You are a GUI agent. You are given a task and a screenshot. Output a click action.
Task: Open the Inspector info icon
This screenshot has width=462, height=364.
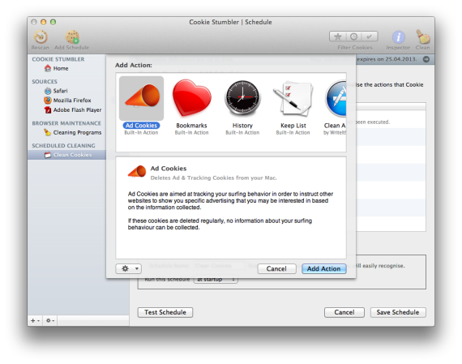[398, 37]
